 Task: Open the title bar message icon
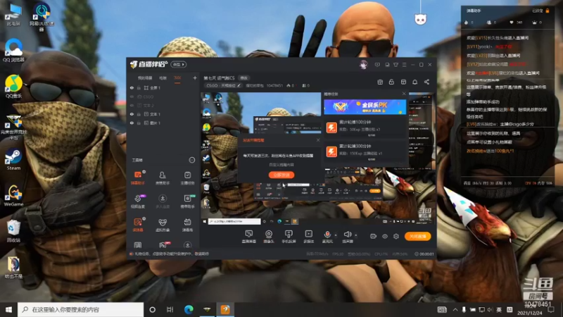(377, 65)
